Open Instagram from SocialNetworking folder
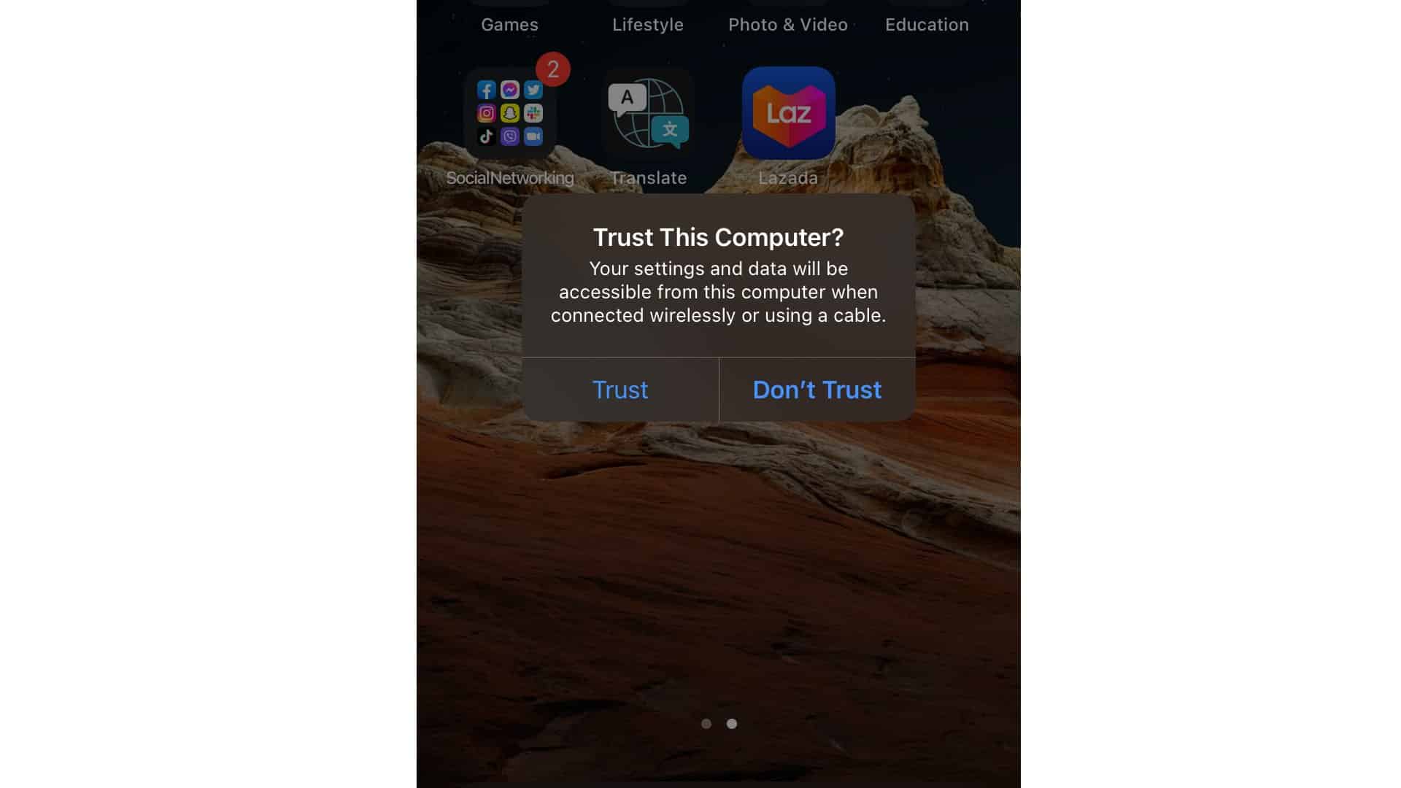1401x788 pixels. coord(487,112)
